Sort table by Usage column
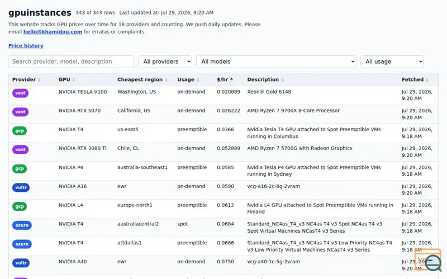447x279 pixels. pos(188,80)
